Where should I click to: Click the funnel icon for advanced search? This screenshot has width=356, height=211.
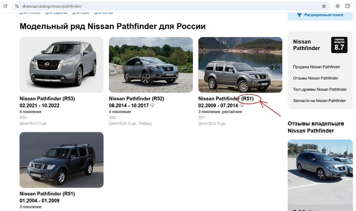[299, 15]
